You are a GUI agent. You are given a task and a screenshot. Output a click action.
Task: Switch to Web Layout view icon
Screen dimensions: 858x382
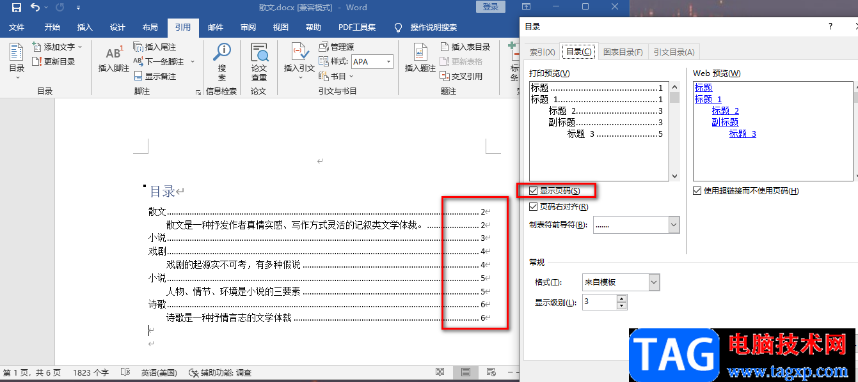[491, 372]
